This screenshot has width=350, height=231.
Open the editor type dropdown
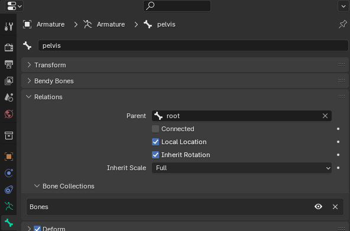[14, 6]
